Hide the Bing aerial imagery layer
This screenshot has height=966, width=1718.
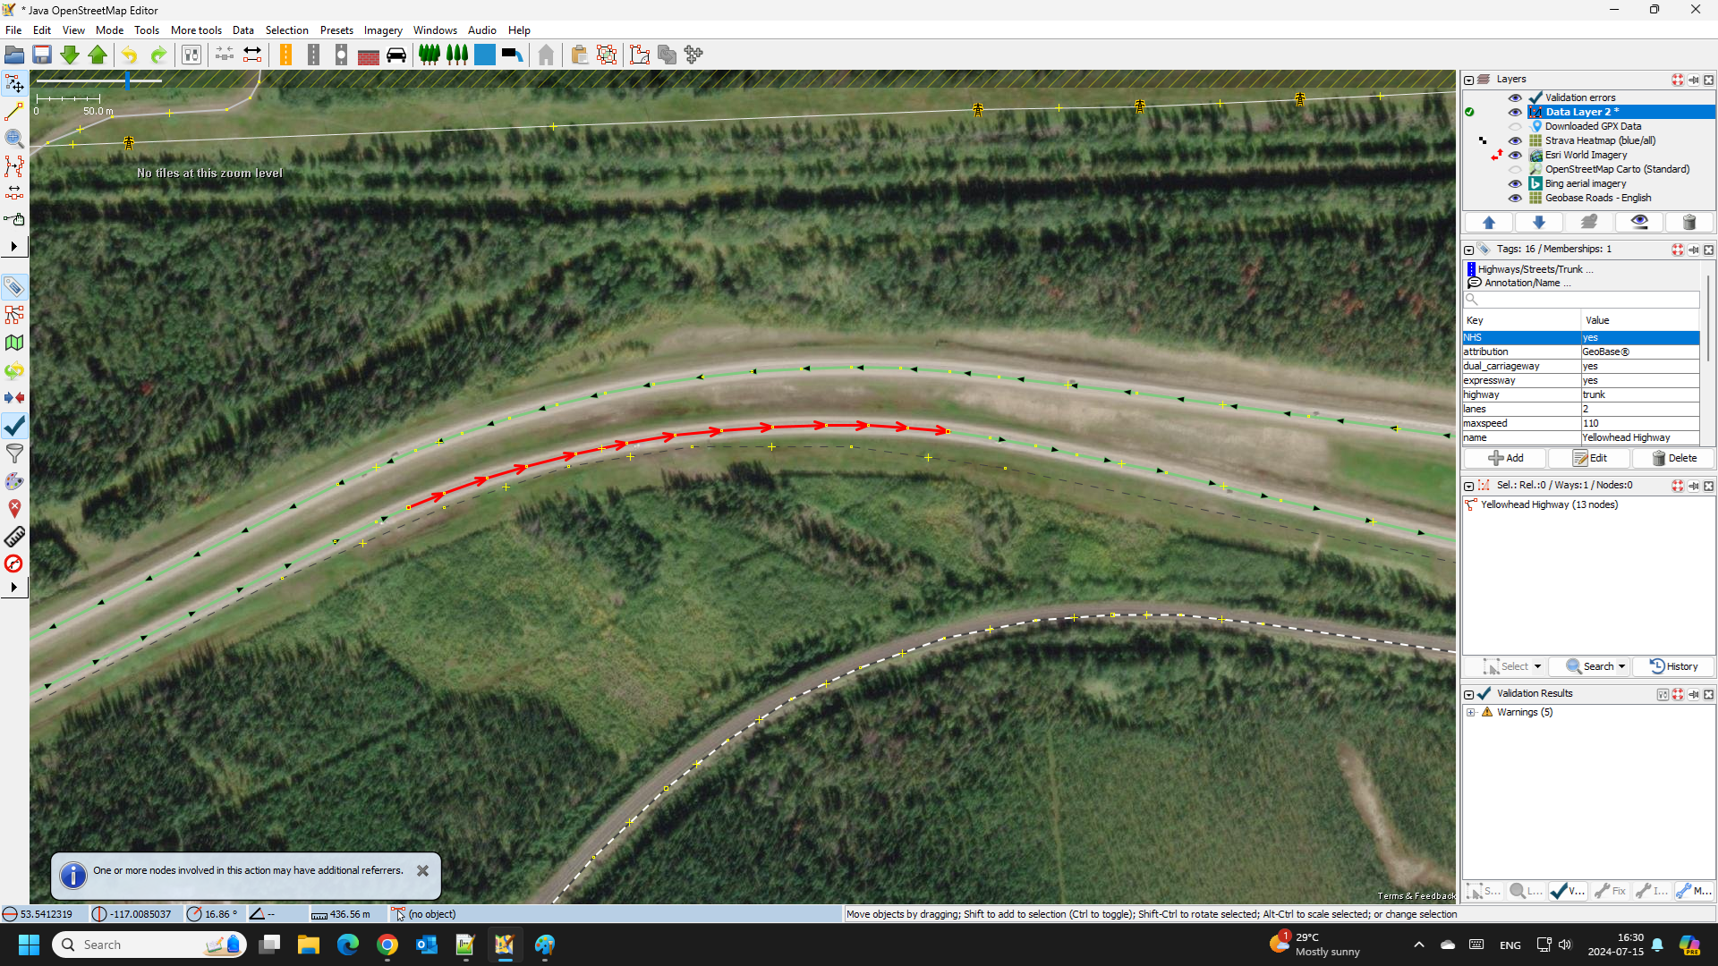(x=1514, y=183)
